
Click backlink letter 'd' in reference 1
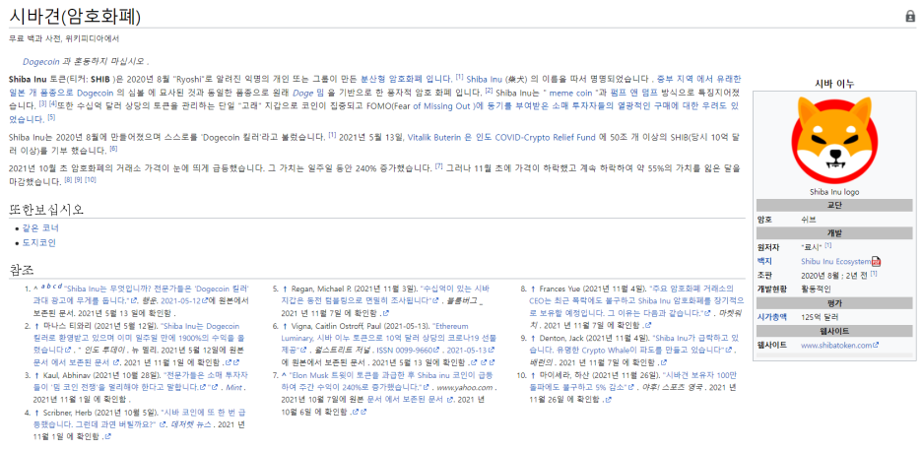pos(60,287)
